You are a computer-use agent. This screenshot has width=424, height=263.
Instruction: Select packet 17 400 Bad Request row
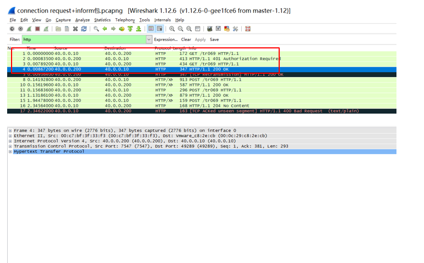(202, 111)
